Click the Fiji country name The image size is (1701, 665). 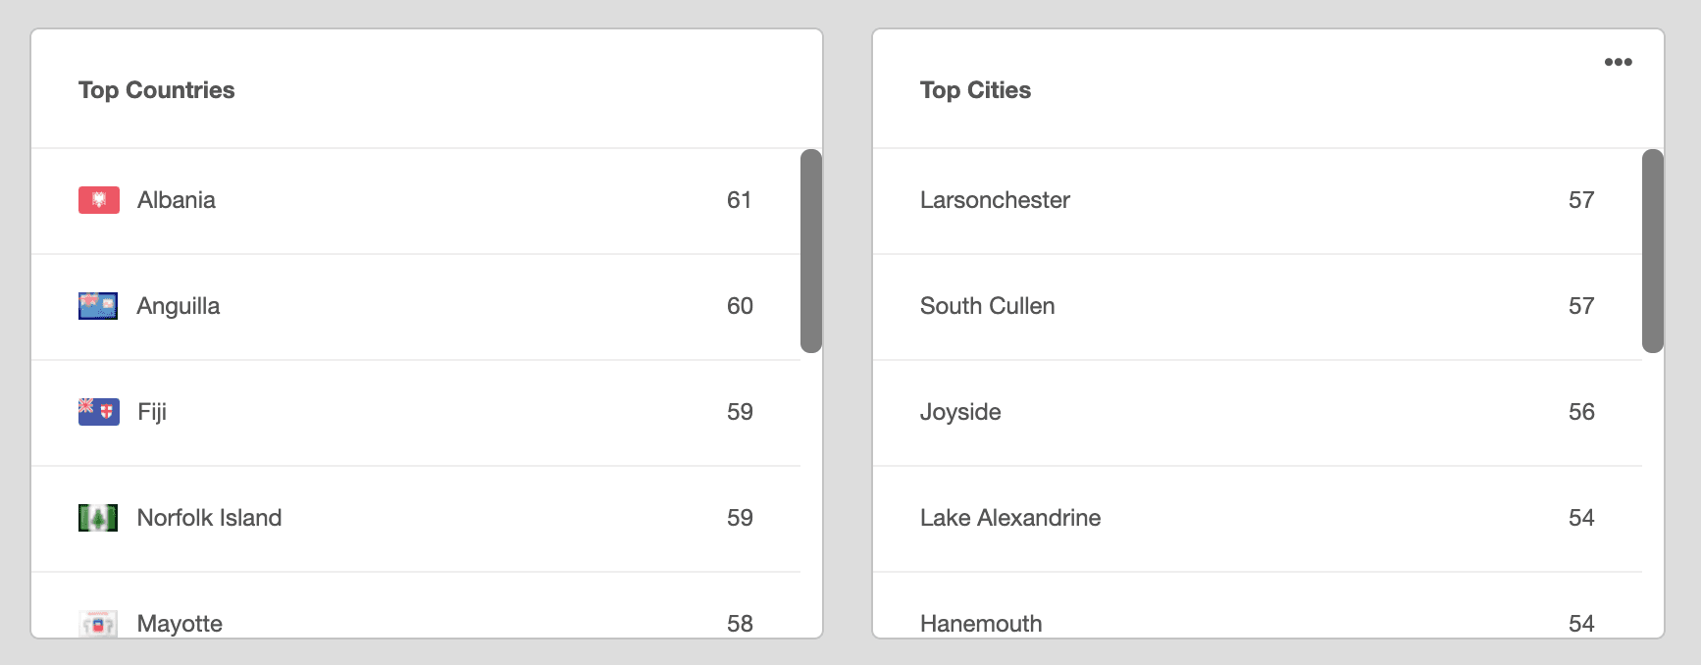click(x=152, y=412)
